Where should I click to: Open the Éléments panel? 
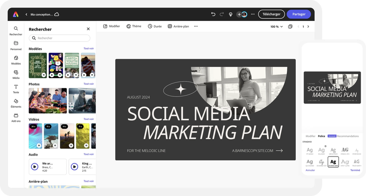[x=16, y=103]
